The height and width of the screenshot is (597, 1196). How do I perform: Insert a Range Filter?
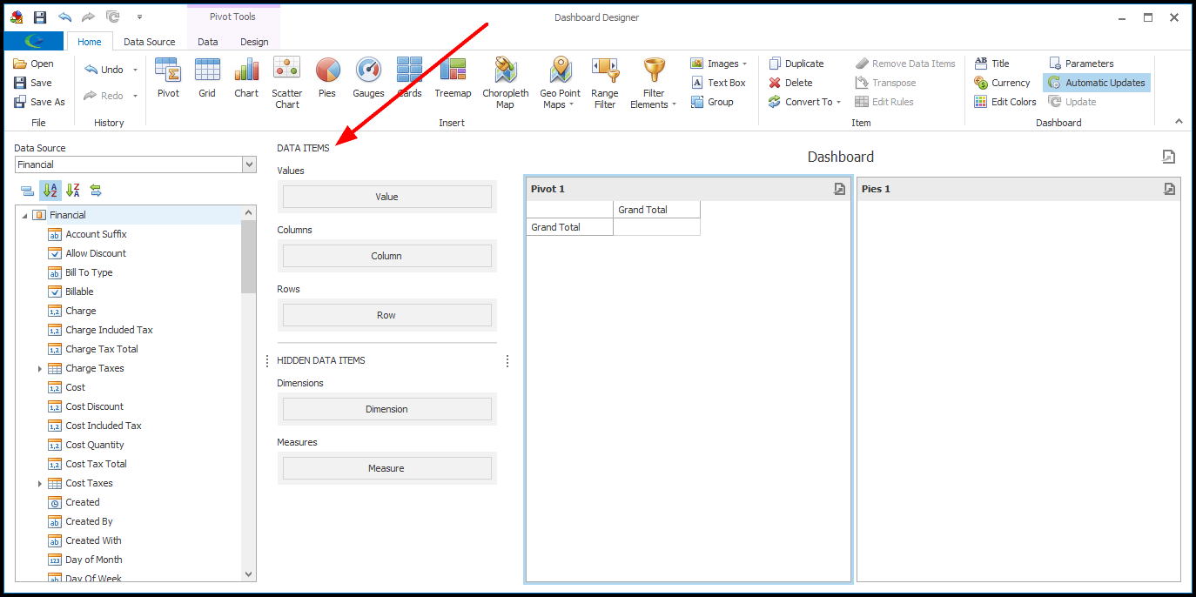tap(604, 83)
